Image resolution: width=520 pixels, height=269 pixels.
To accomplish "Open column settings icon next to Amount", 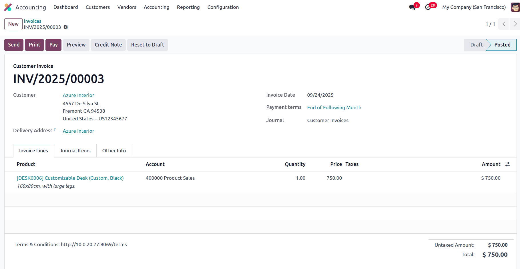I will pyautogui.click(x=507, y=164).
